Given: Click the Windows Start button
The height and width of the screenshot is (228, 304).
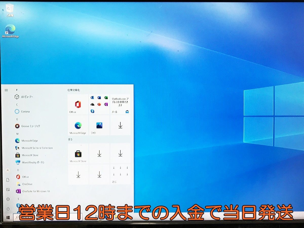Looking at the screenshot, I should point(8,217).
